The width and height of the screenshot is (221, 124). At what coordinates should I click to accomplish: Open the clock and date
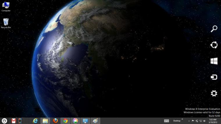click(213, 121)
